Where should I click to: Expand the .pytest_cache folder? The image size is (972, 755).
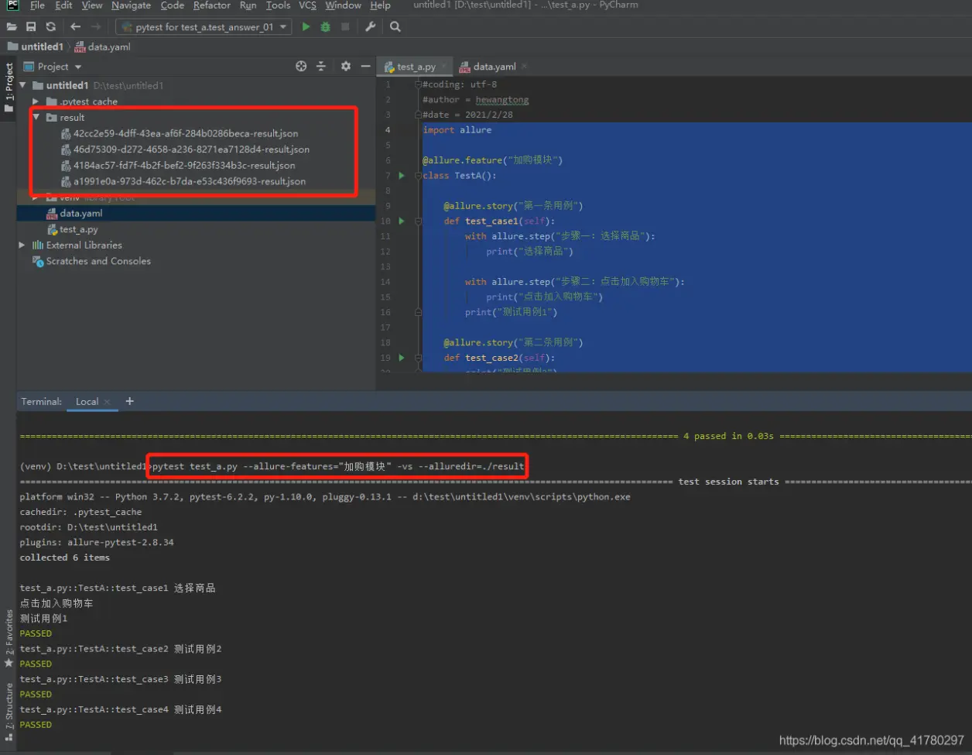(x=36, y=101)
